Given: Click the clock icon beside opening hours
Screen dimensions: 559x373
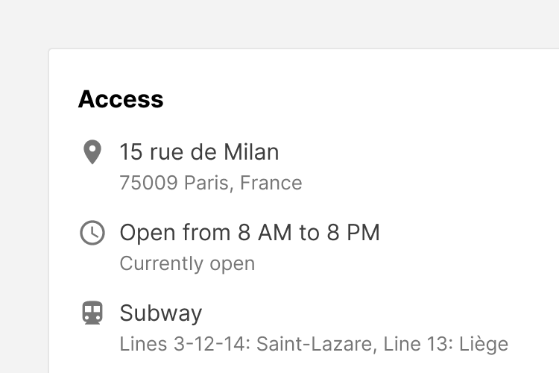Looking at the screenshot, I should coord(92,233).
